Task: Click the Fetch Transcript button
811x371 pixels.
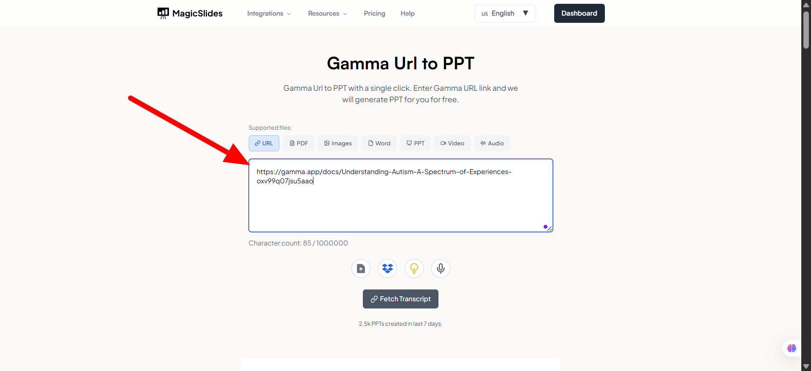Action: [x=400, y=299]
